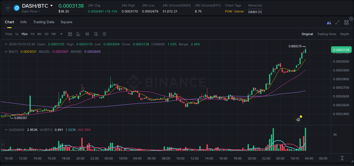Select the 1W timeframe
This screenshot has width=354, height=166.
[53, 34]
